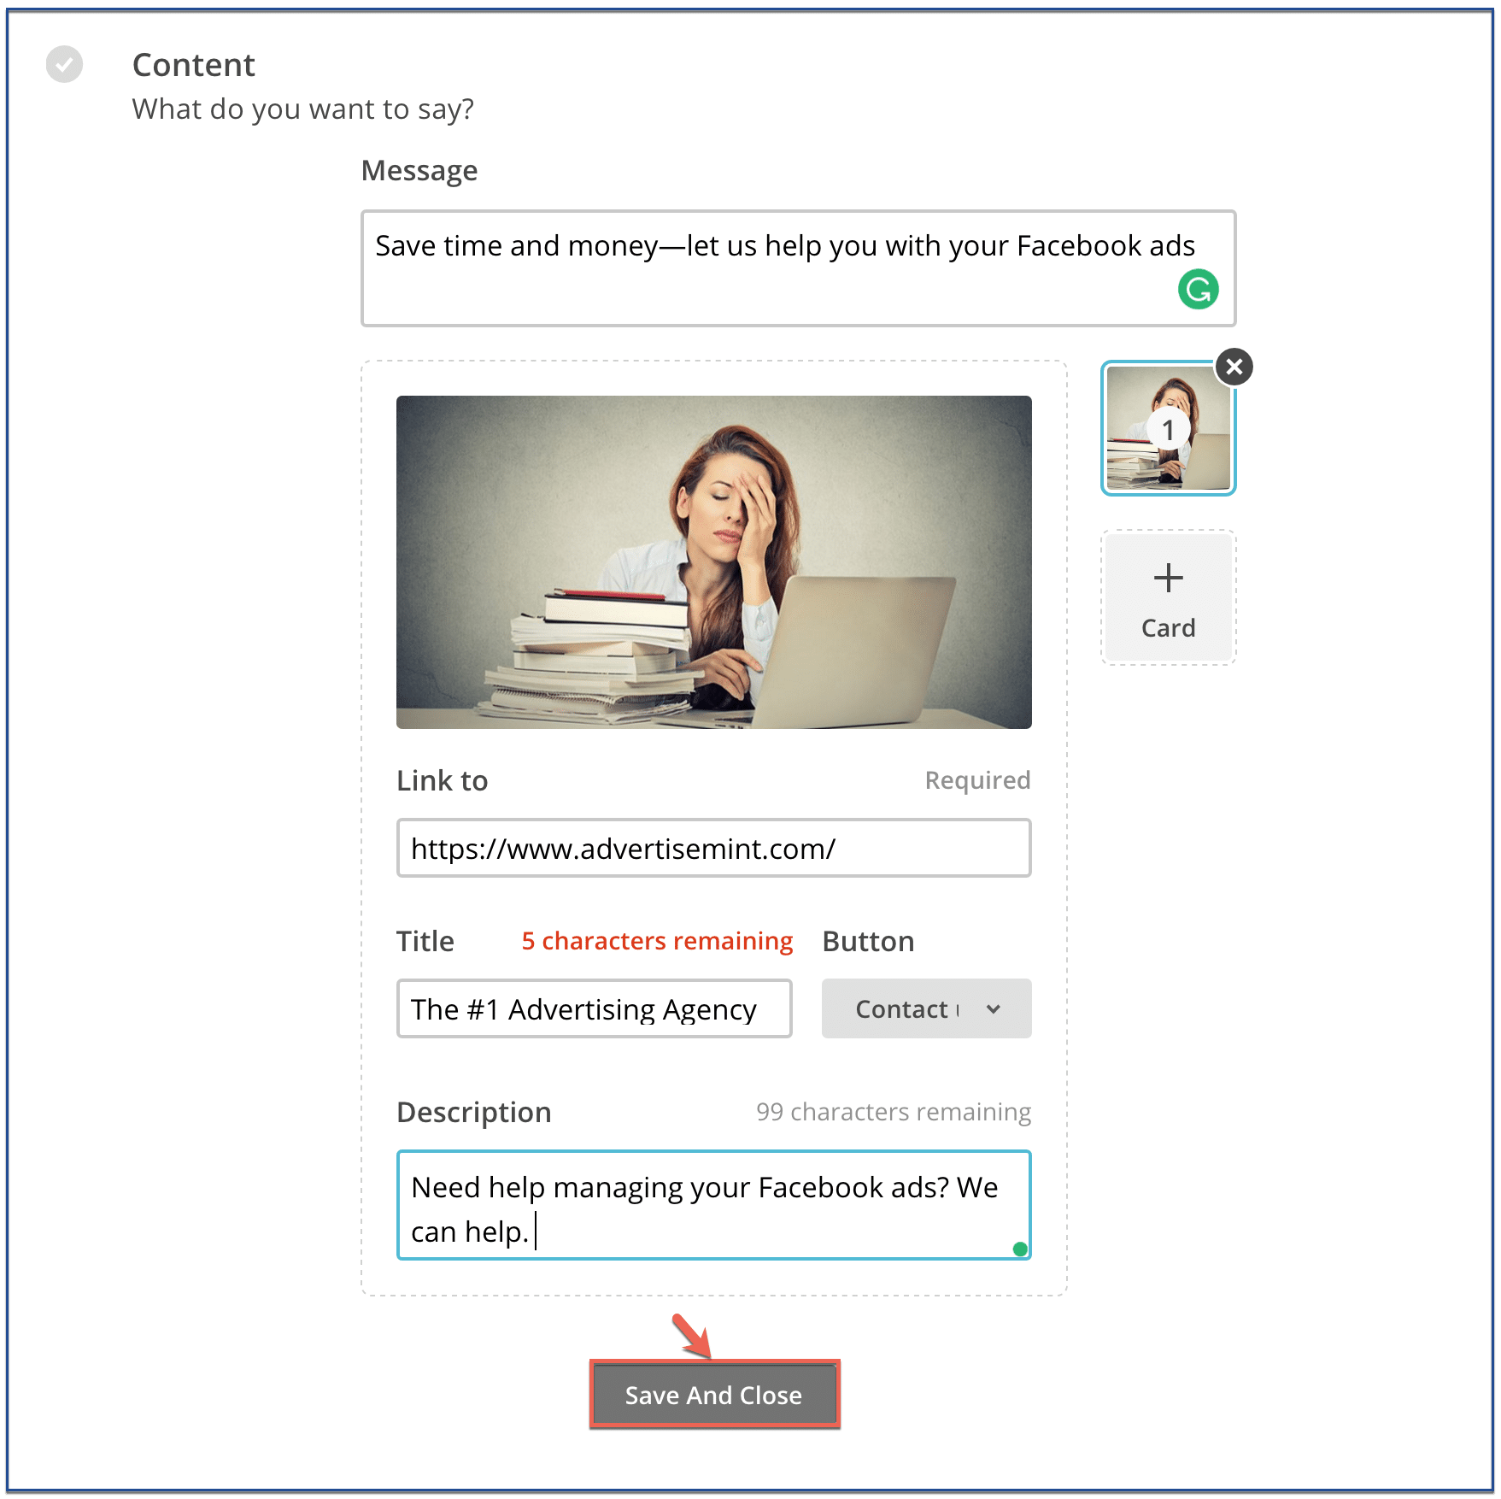Click the Save And Close button
This screenshot has height=1499, width=1501.
click(x=714, y=1394)
